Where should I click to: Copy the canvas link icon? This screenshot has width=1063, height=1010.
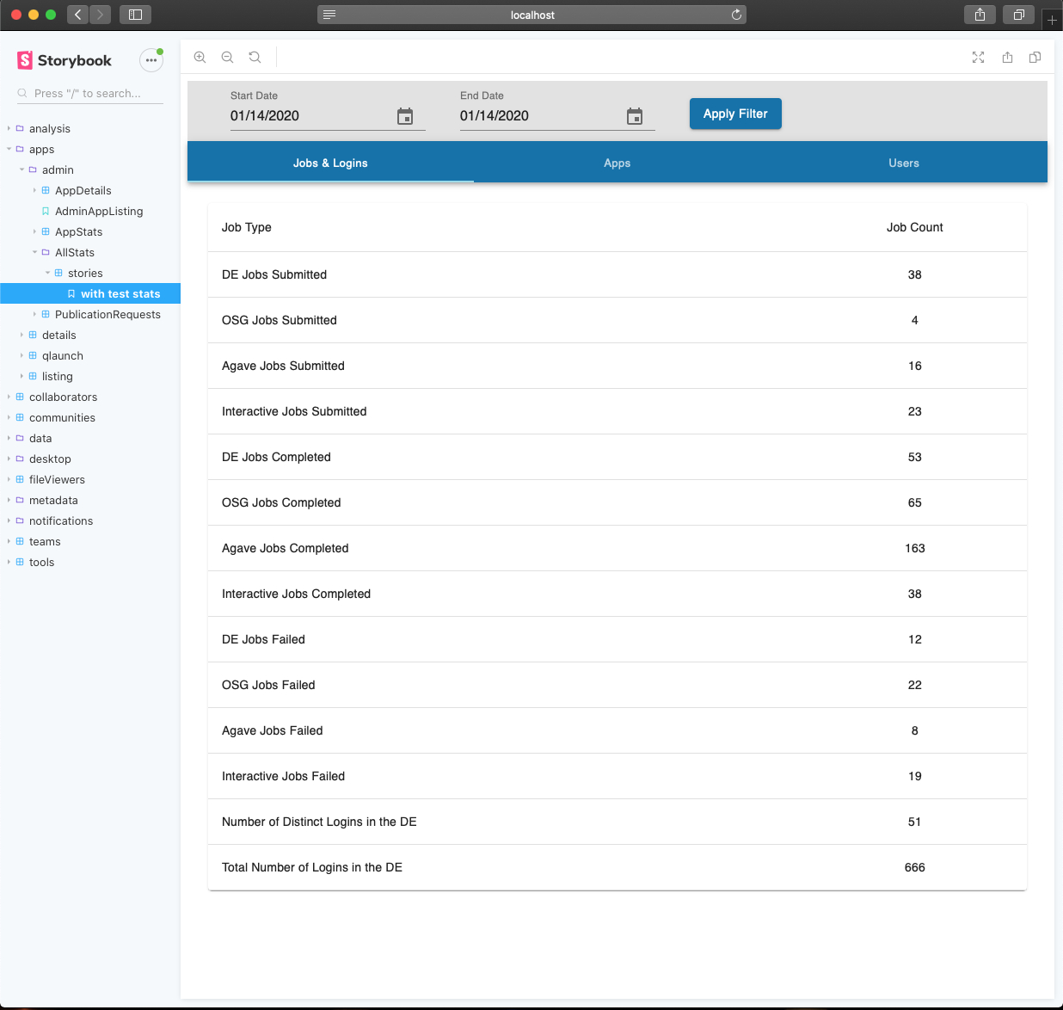tap(1035, 58)
